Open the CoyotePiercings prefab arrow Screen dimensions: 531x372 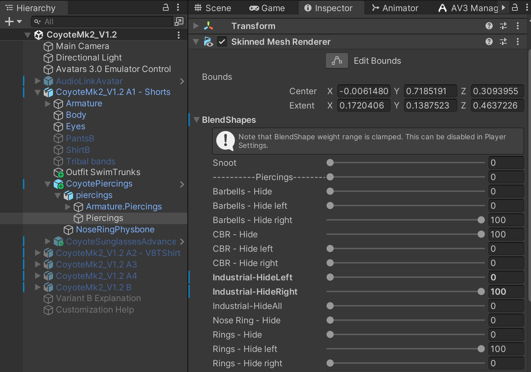click(182, 184)
